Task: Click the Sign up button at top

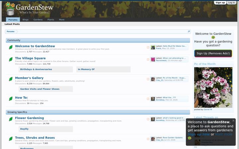Action: point(220,3)
